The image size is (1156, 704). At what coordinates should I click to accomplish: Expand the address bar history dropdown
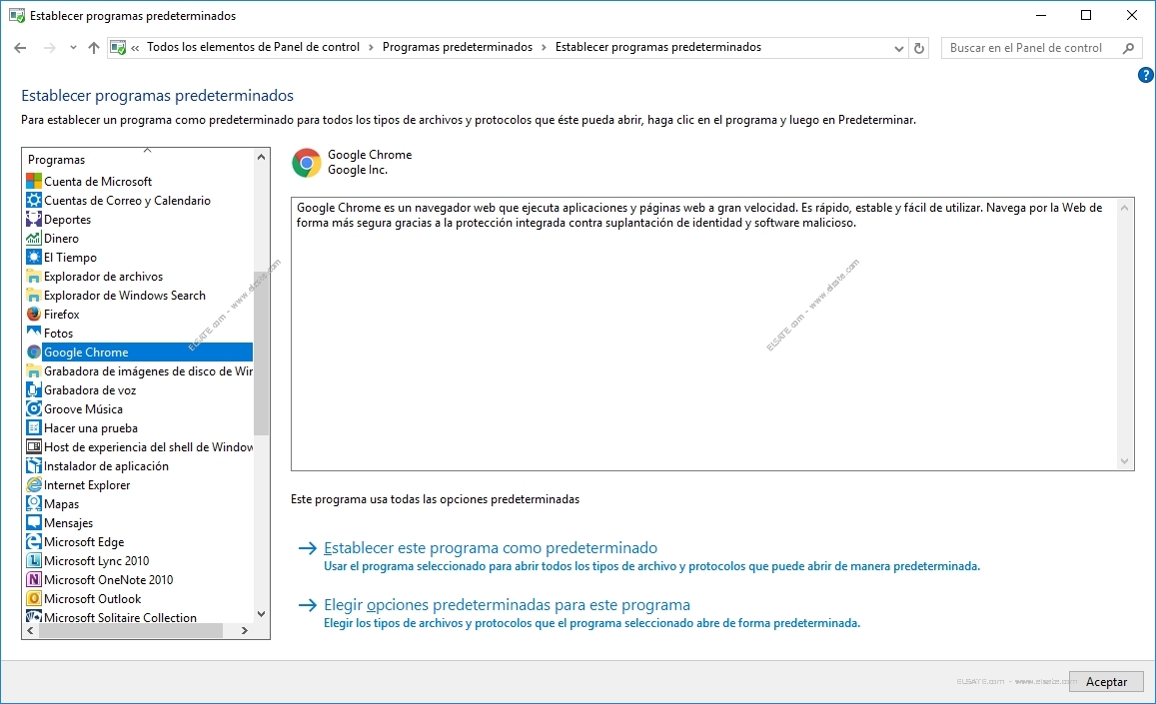point(898,49)
